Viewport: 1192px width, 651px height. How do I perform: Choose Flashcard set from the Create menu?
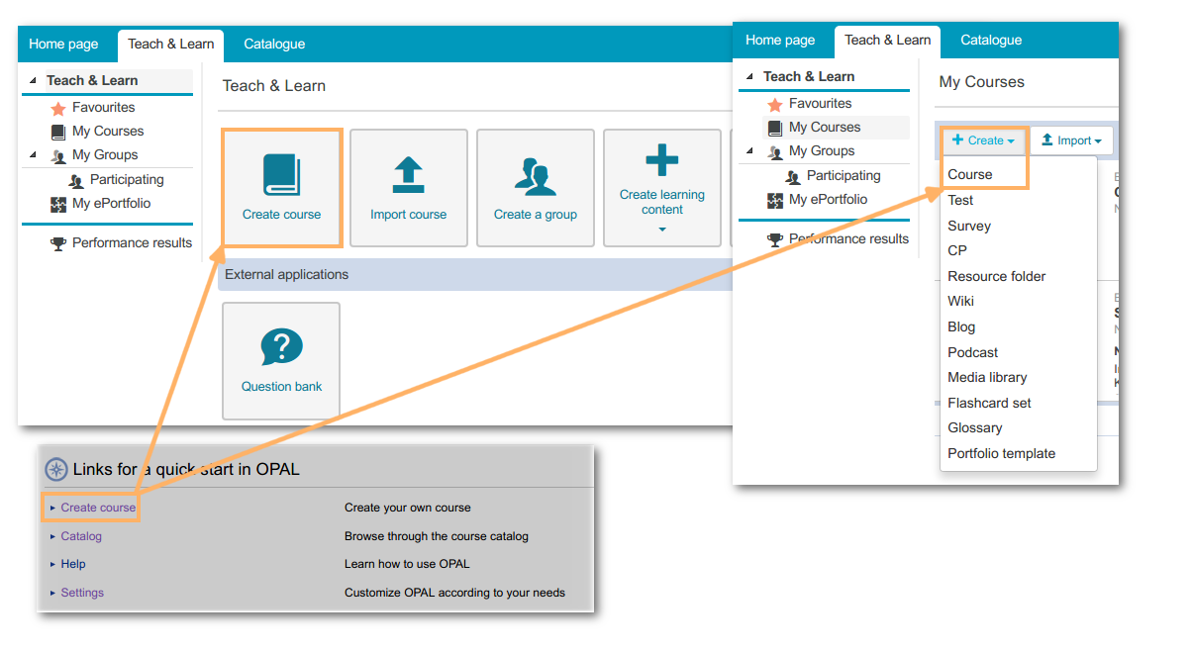coord(989,403)
